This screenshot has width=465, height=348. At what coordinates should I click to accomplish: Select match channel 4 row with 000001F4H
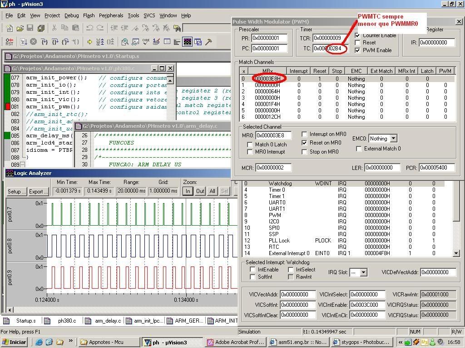tap(347, 104)
